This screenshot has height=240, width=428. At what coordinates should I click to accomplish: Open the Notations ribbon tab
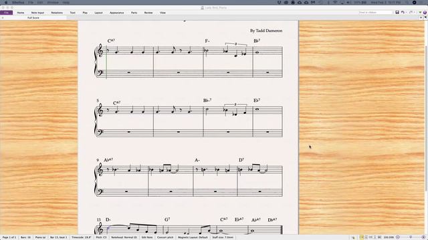(x=57, y=13)
